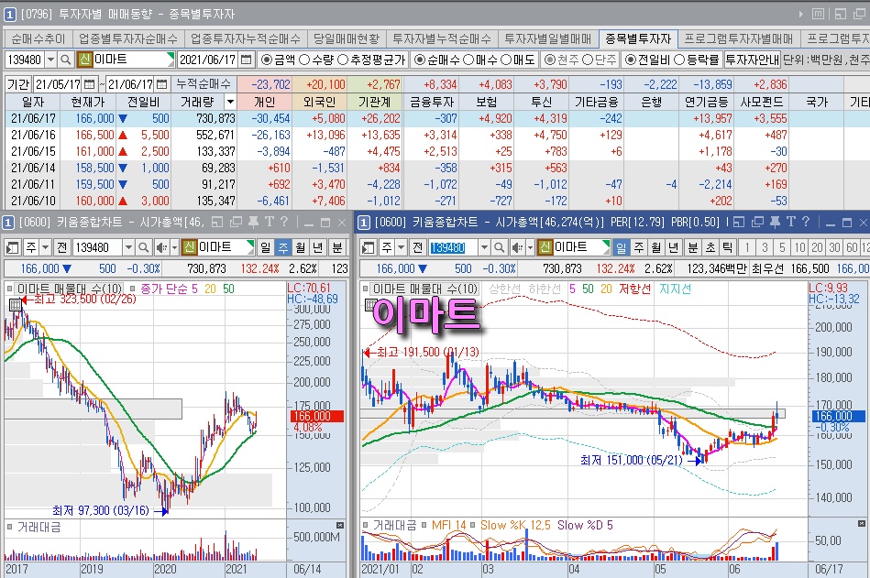Select 틱 period button in right chart
The width and height of the screenshot is (870, 578).
(727, 247)
